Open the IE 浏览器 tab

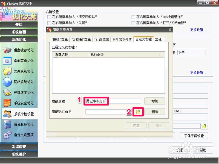pos(101,40)
